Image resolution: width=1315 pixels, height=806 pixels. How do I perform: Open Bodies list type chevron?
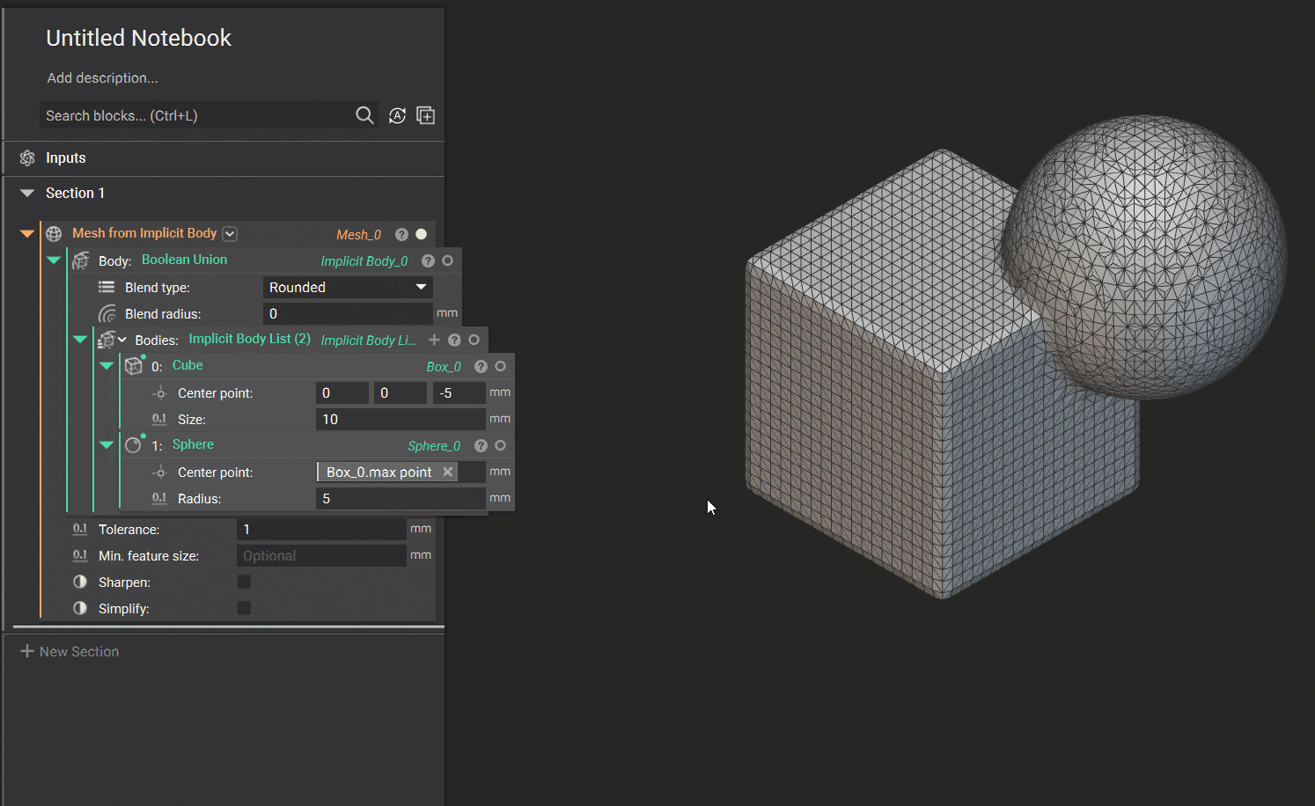[121, 340]
